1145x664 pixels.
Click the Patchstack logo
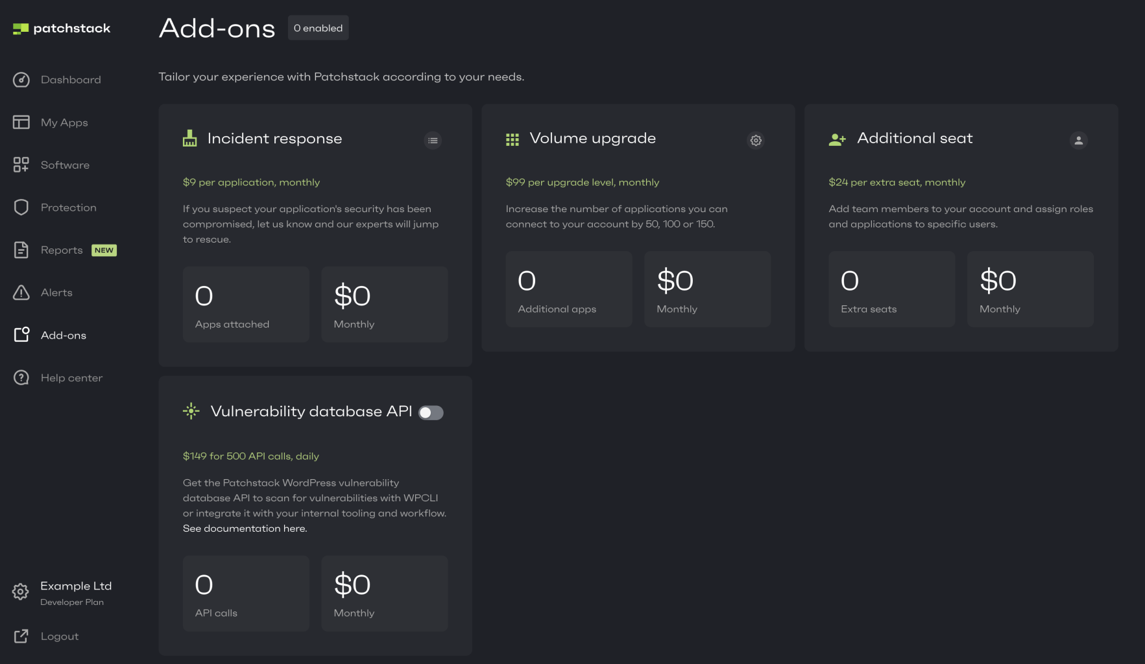(x=62, y=29)
